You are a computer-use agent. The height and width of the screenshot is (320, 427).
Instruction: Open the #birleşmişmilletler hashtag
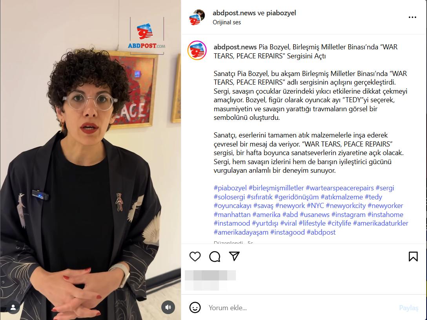(276, 188)
